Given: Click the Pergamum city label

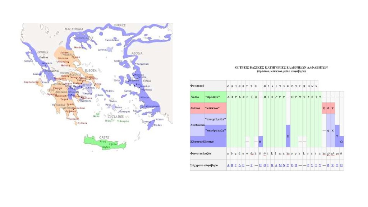Looking at the screenshot, I should pyautogui.click(x=143, y=64).
